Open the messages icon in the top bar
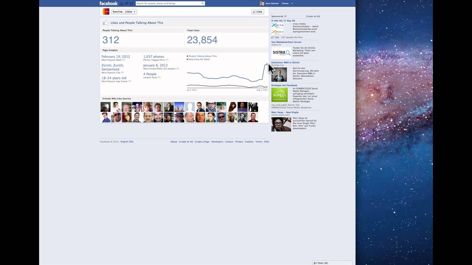This screenshot has height=265, width=472. pos(126,3)
